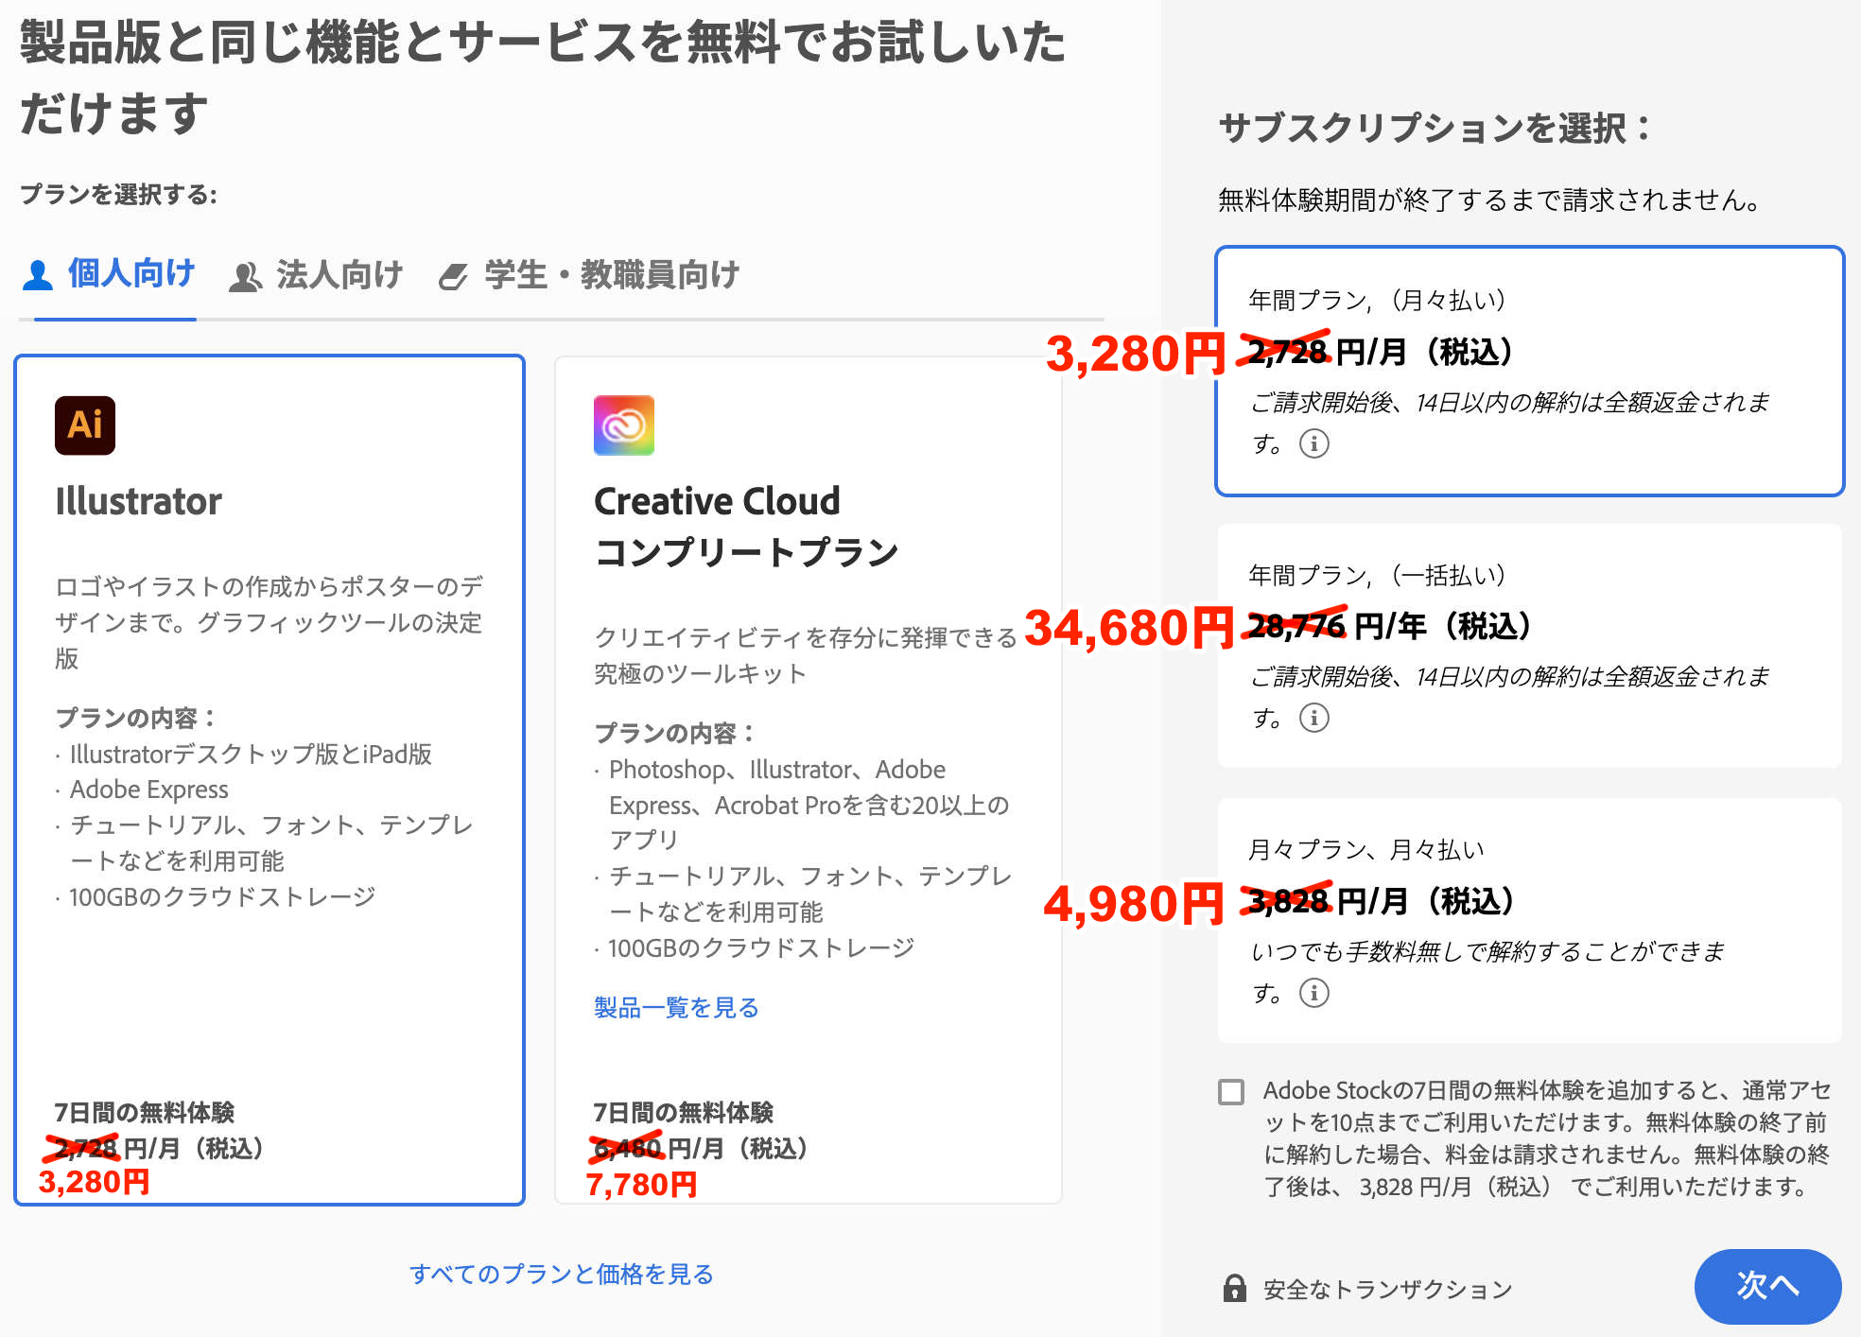Open the info icon under 月々プラン
This screenshot has height=1337, width=1861.
coord(1314,994)
